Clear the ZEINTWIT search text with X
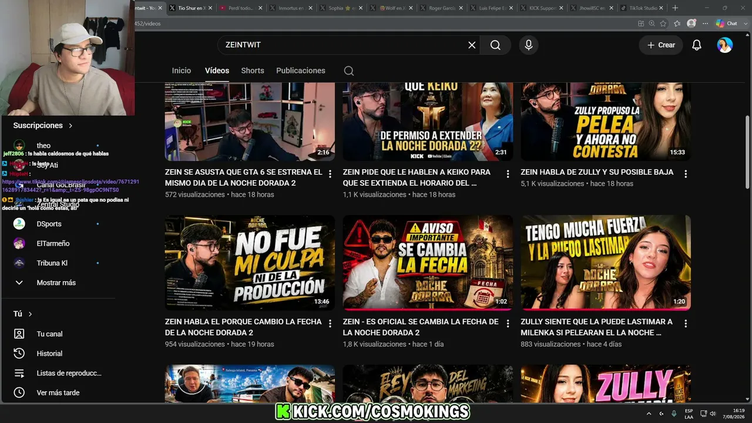Viewport: 752px width, 423px height. (x=472, y=45)
